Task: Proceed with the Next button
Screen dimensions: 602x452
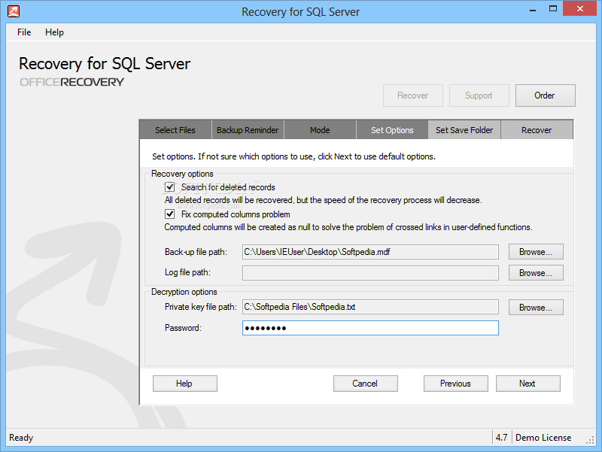Action: pyautogui.click(x=528, y=384)
